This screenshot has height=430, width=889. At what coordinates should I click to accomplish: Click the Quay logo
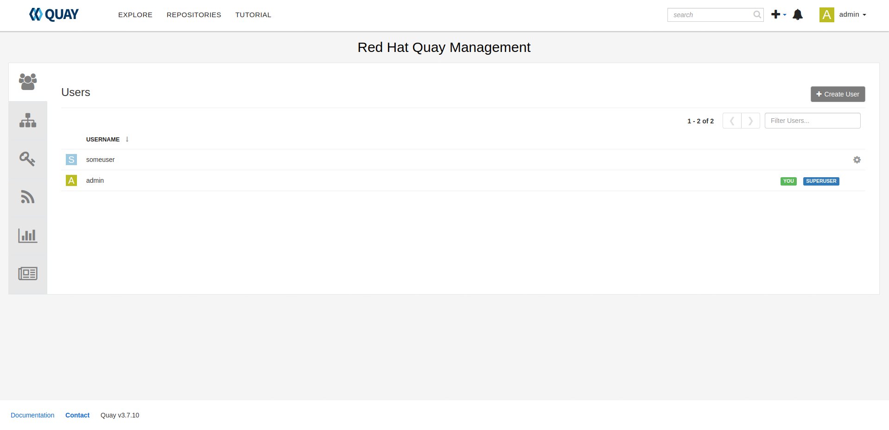click(x=54, y=15)
